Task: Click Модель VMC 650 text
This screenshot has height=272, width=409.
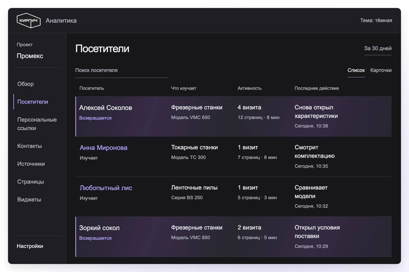Action: coord(191,117)
